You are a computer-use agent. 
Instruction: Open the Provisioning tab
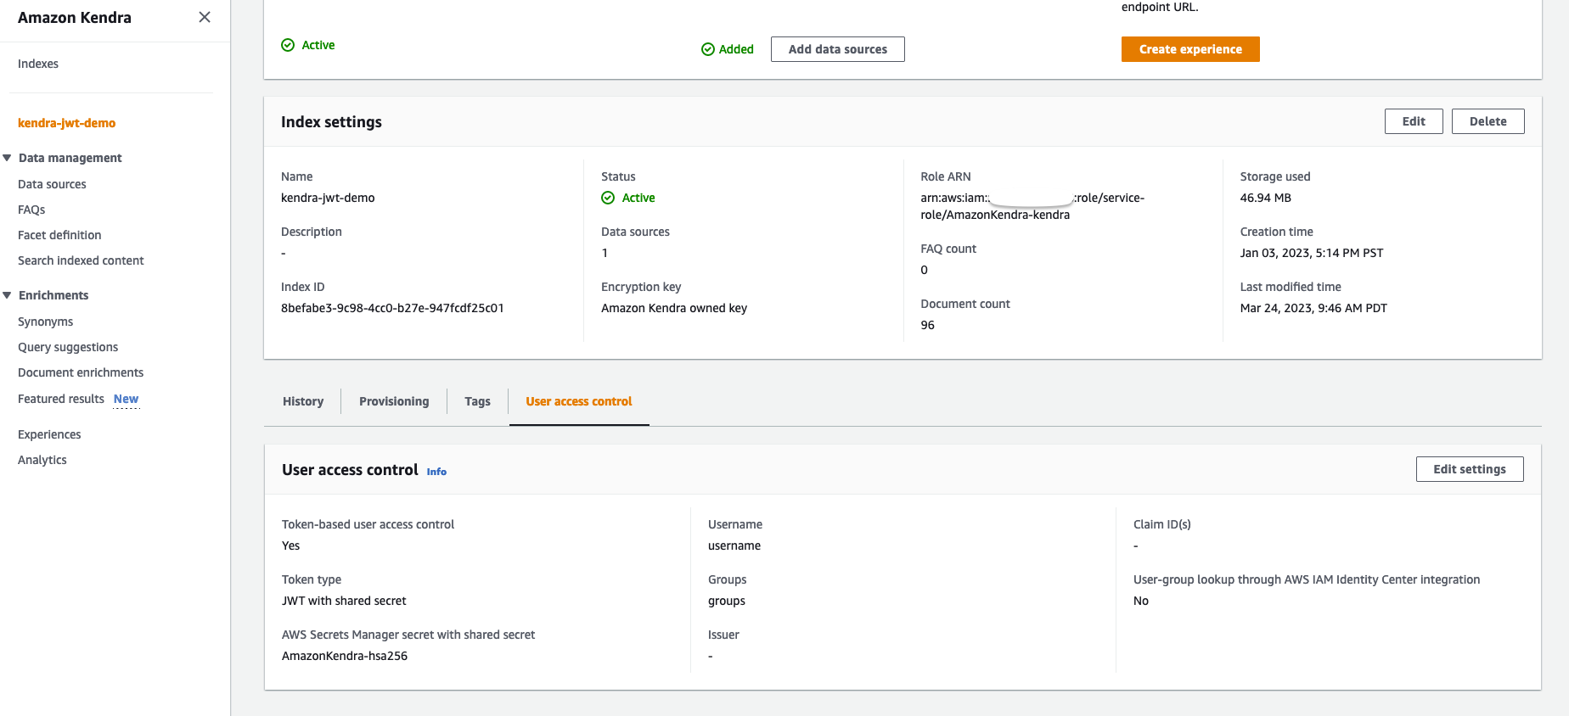pyautogui.click(x=394, y=401)
